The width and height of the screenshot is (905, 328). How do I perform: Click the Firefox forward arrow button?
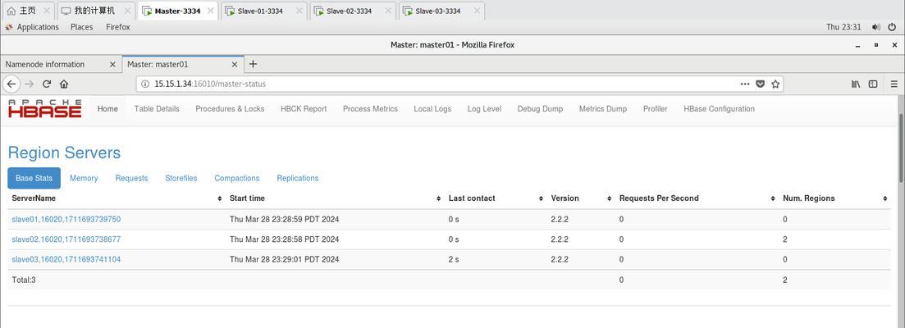pyautogui.click(x=30, y=84)
